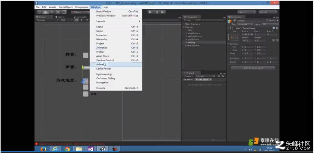Choose Inspector from the Window menu
The height and width of the screenshot is (153, 314).
click(x=116, y=35)
